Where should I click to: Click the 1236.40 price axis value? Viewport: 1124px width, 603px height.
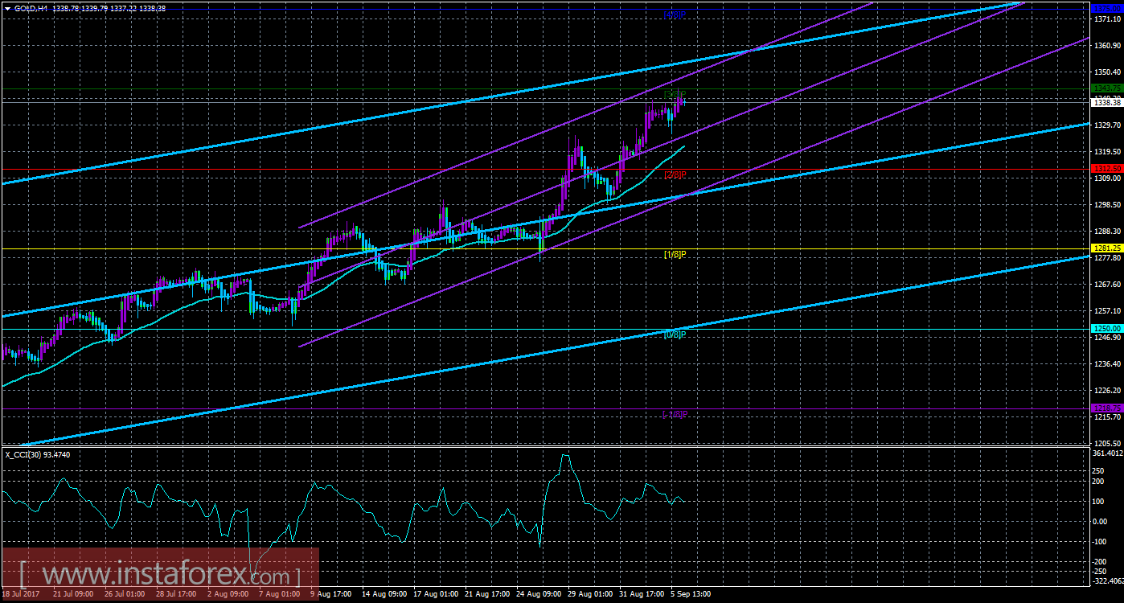[x=1106, y=364]
